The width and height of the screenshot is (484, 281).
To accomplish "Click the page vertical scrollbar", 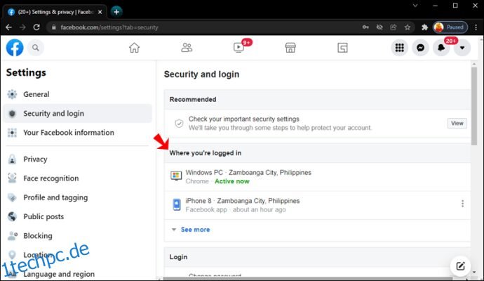I will click(x=474, y=106).
